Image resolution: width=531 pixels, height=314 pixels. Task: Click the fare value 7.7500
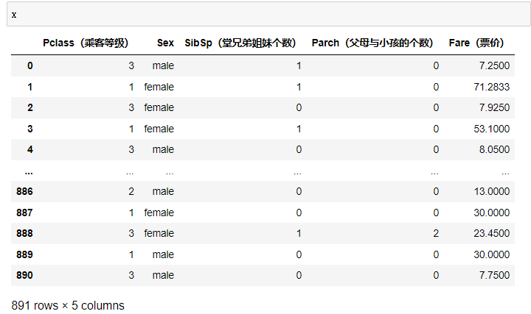(494, 275)
